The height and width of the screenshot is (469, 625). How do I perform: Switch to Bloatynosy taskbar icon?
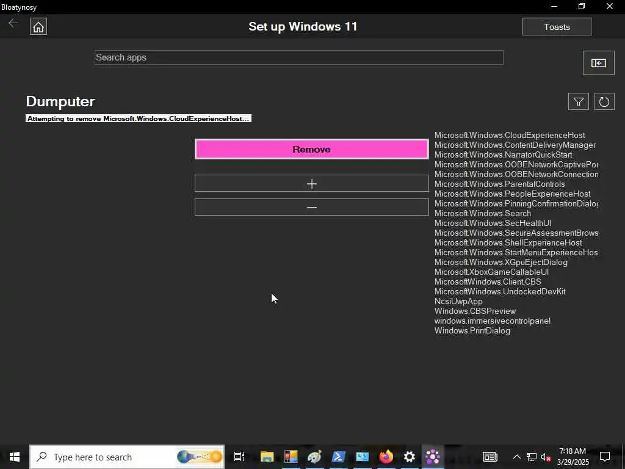(433, 457)
